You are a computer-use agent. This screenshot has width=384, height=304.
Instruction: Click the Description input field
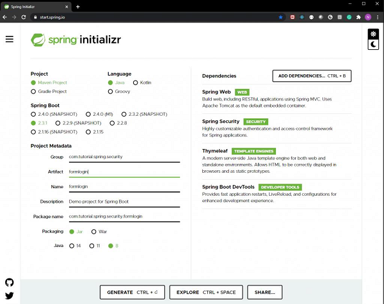pyautogui.click(x=124, y=202)
